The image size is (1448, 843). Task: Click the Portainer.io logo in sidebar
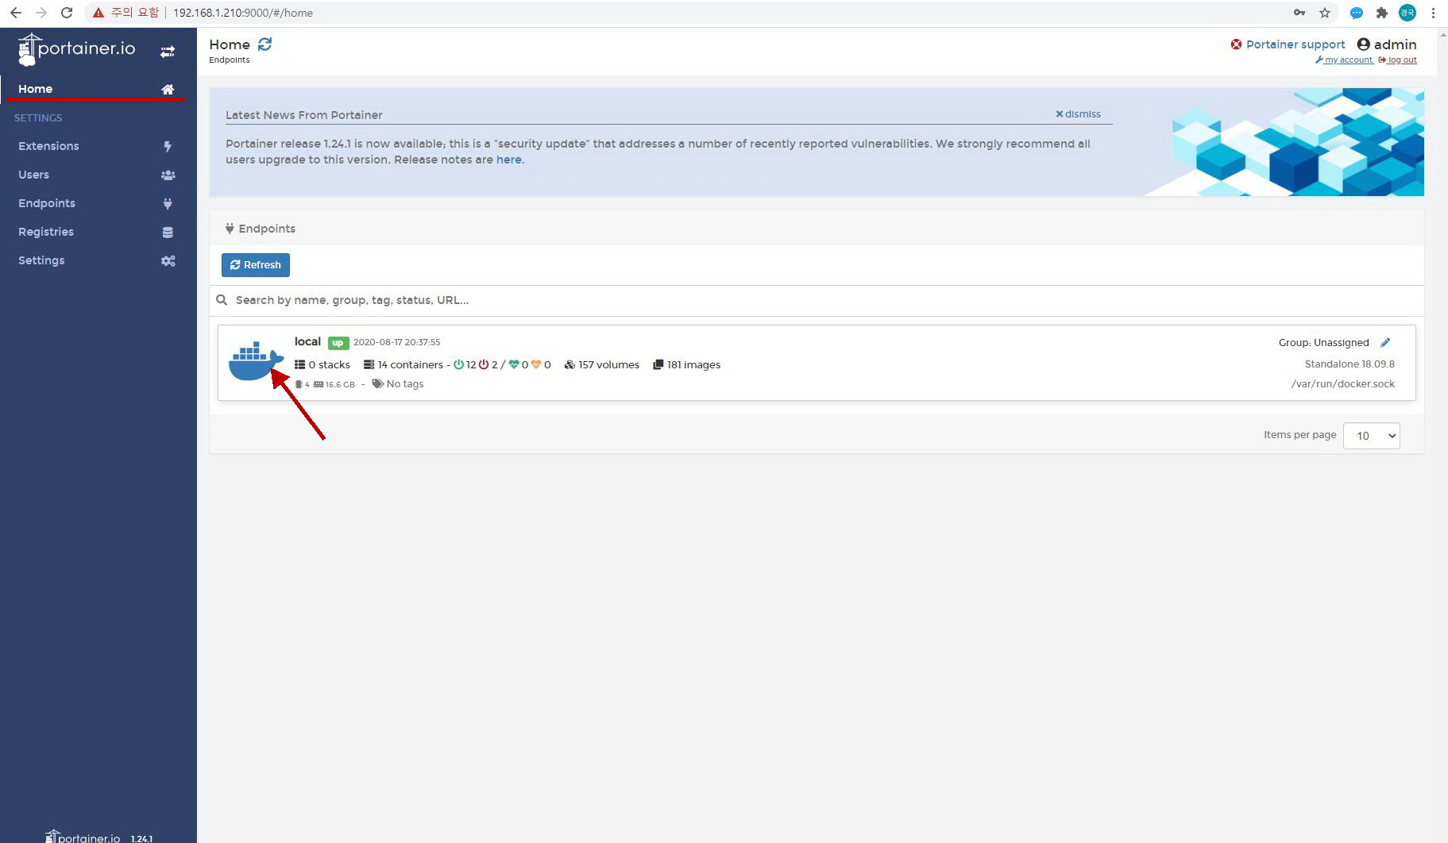[76, 49]
